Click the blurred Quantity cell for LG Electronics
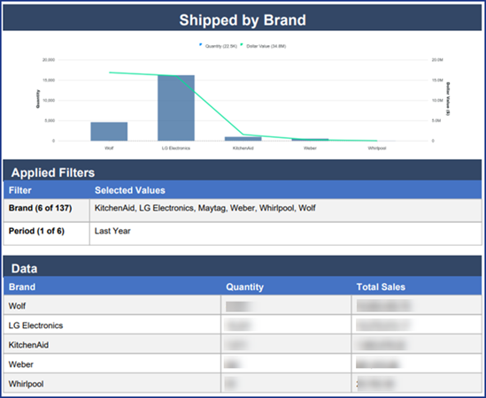486x398 pixels. [286, 325]
